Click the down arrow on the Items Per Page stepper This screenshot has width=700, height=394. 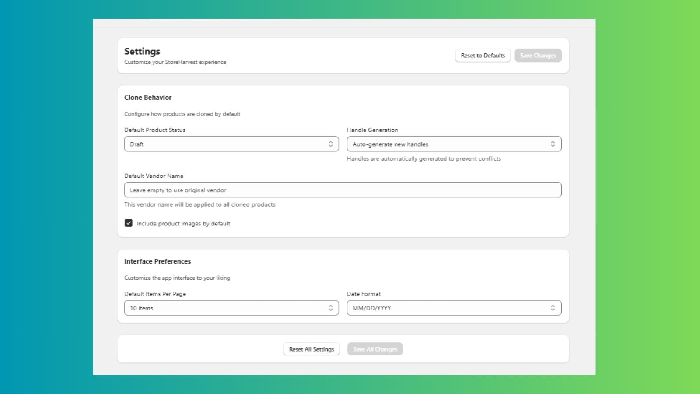[331, 310]
